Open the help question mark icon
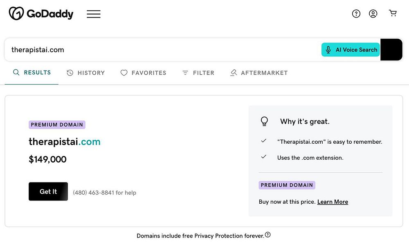 (x=356, y=14)
